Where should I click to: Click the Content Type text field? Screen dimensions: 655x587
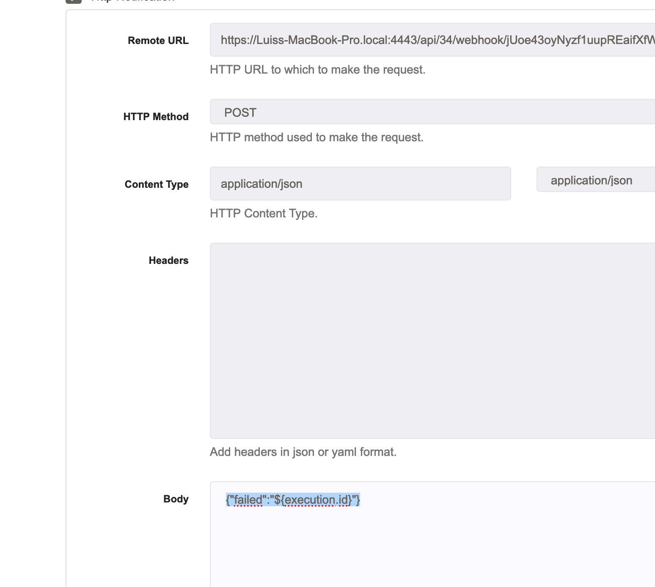click(x=361, y=184)
